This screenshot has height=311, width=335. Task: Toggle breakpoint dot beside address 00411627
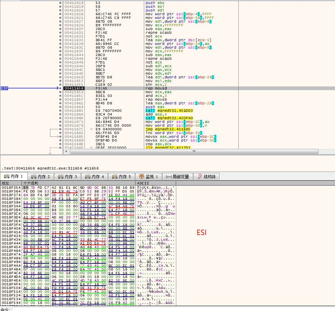pyautogui.click(x=60, y=22)
